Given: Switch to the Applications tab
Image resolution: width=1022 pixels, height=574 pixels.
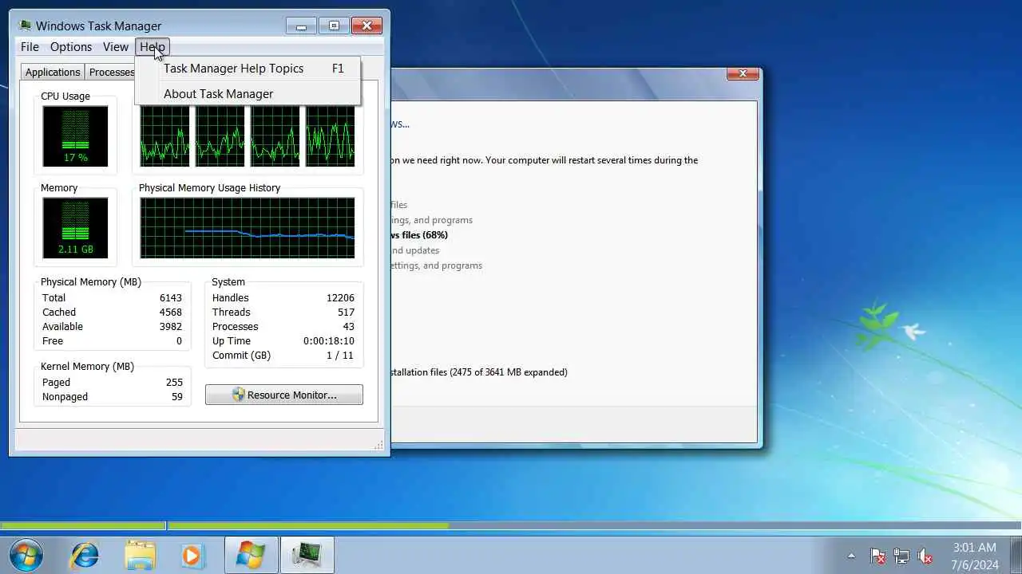Looking at the screenshot, I should click(53, 72).
